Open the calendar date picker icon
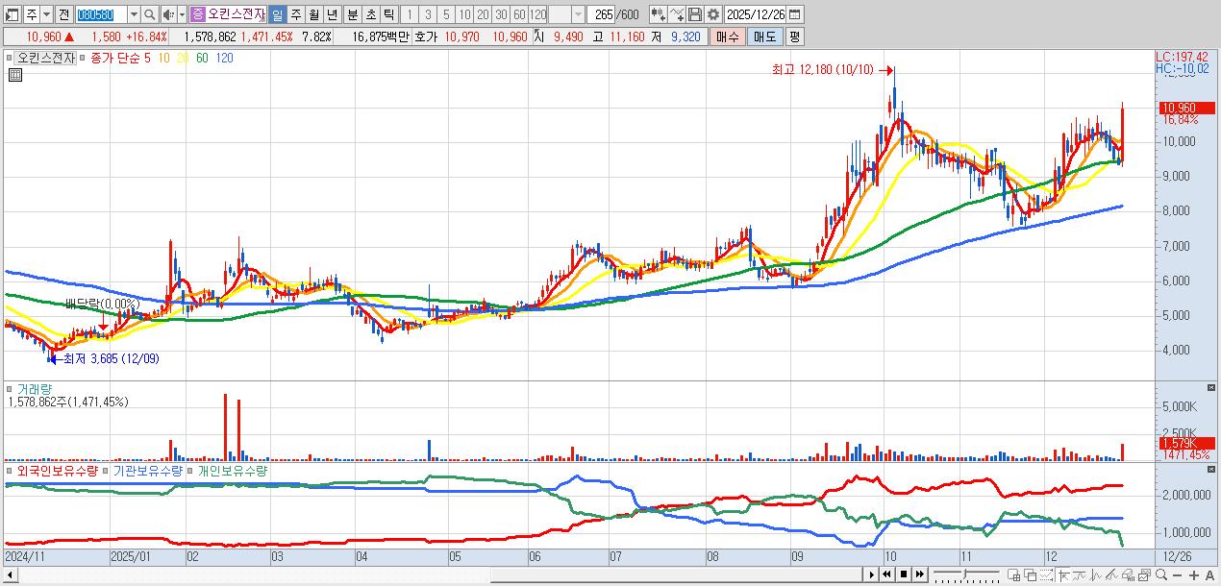This screenshot has width=1221, height=586. coord(794,14)
